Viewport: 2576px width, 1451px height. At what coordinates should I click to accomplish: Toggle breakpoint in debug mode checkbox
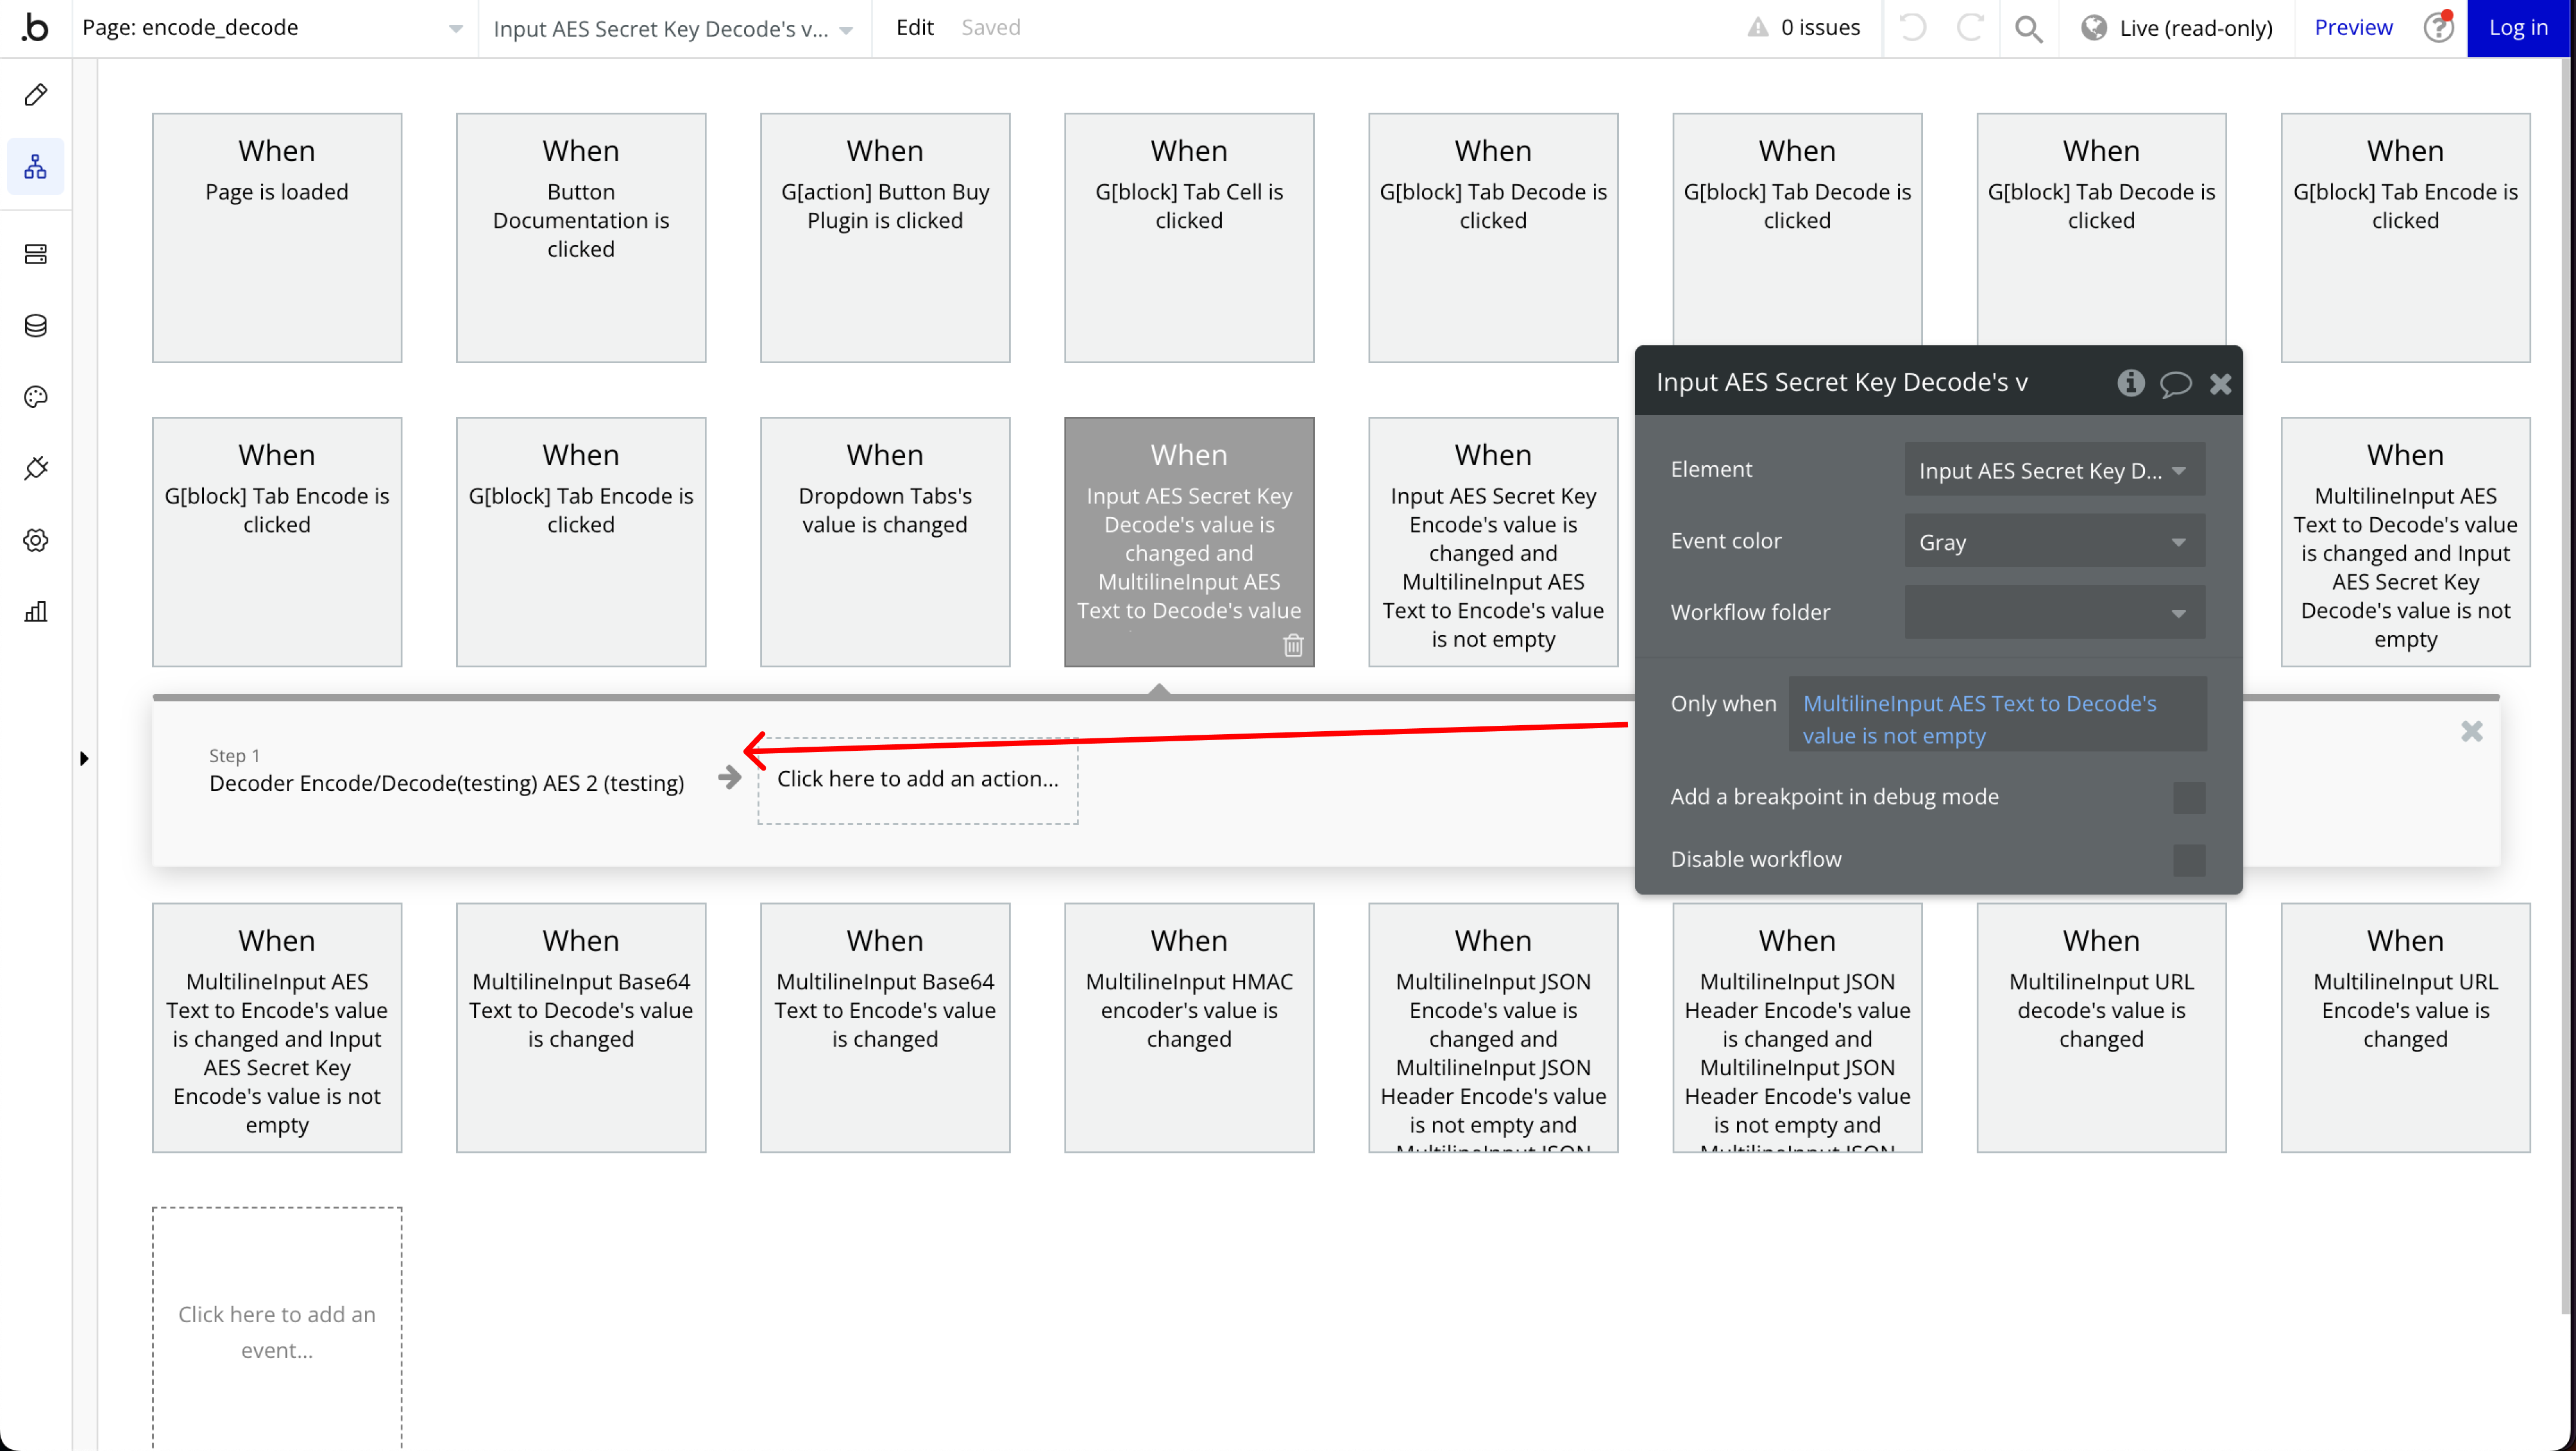coord(2188,798)
